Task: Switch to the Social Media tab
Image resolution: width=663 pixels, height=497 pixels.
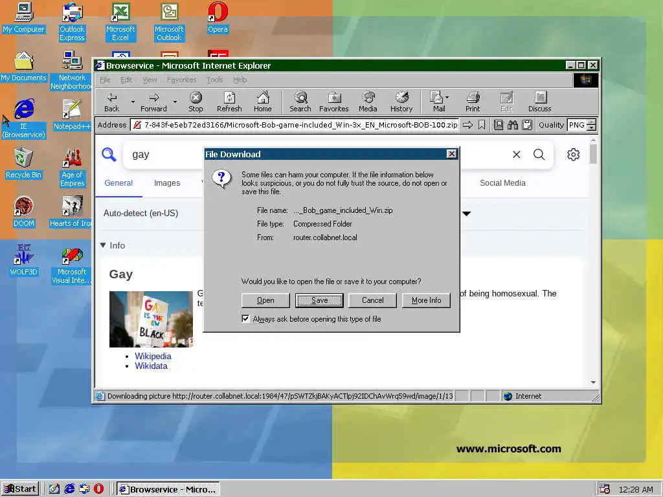Action: click(502, 183)
